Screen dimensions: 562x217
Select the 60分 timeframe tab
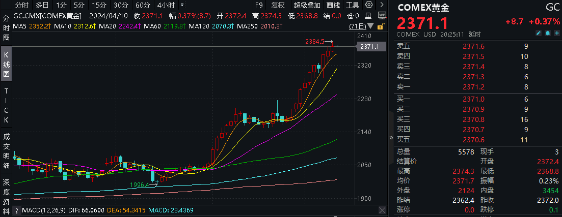coord(143,5)
